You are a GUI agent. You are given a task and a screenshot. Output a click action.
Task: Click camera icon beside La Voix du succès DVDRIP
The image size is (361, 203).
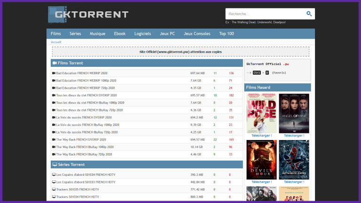(54, 117)
